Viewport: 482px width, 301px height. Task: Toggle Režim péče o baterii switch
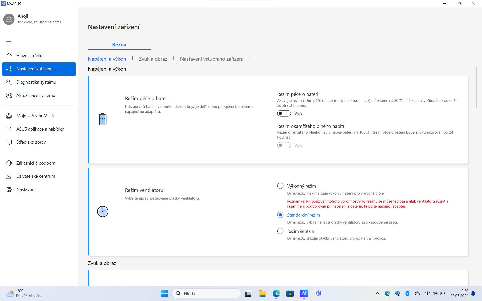(284, 113)
